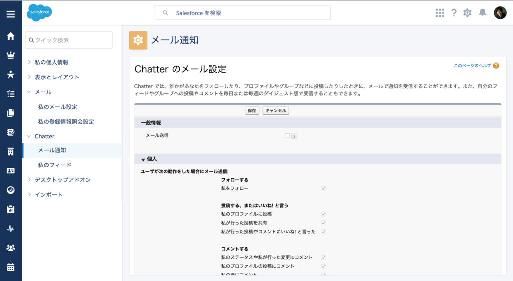Screen dimensions: 513x281
Task: Open the user profile avatar
Action: [x=500, y=13]
